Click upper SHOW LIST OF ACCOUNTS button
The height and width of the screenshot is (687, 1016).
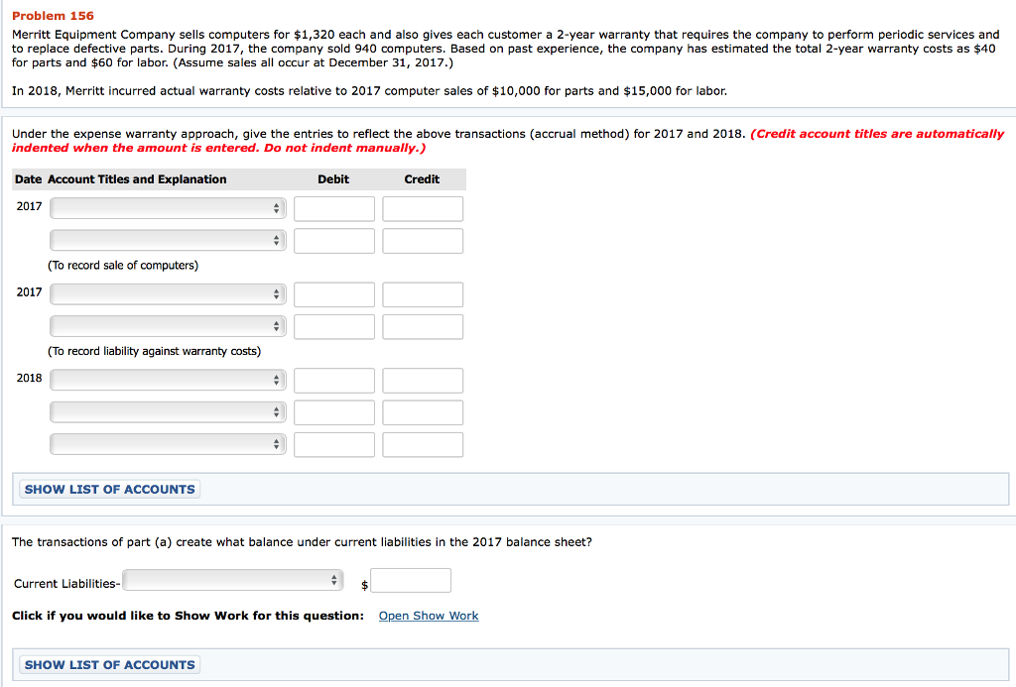[109, 490]
